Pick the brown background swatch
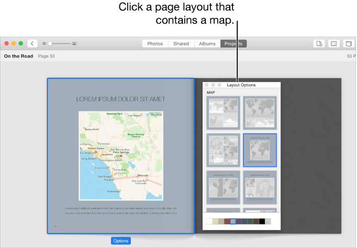Viewport: 357px width, 248px height. (x=256, y=221)
